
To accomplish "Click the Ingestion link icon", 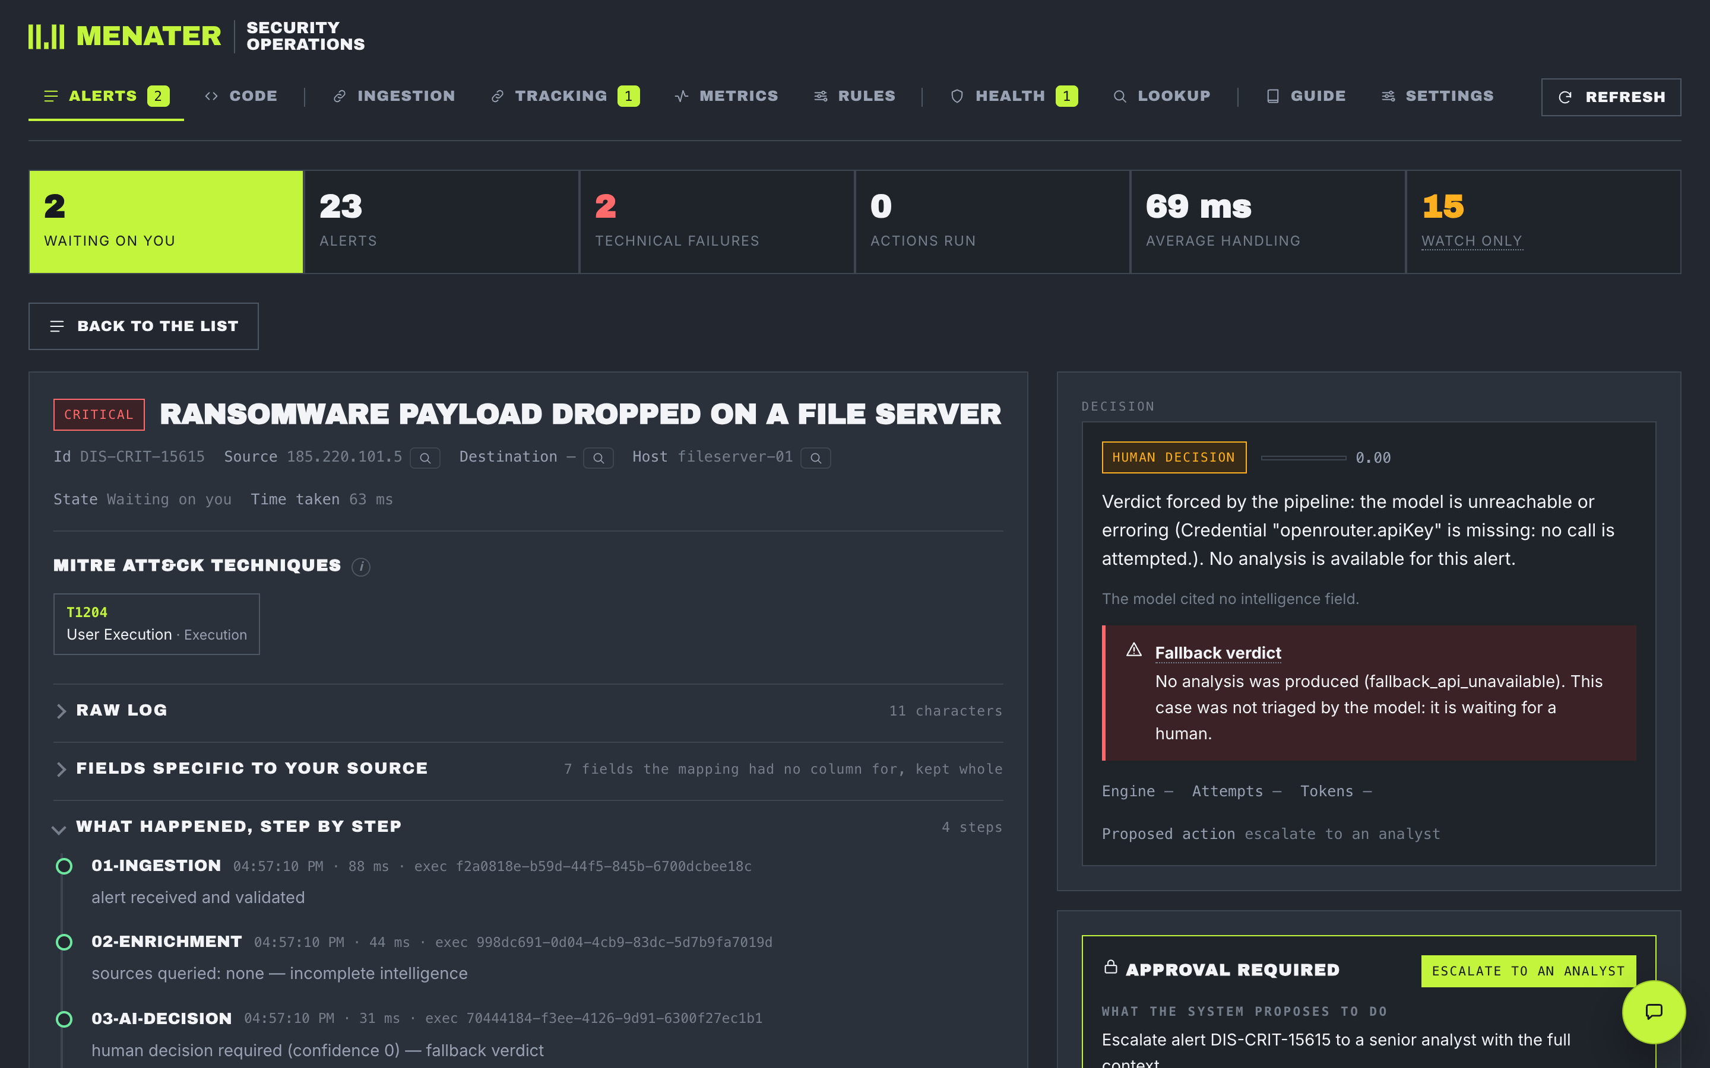I will click(340, 96).
